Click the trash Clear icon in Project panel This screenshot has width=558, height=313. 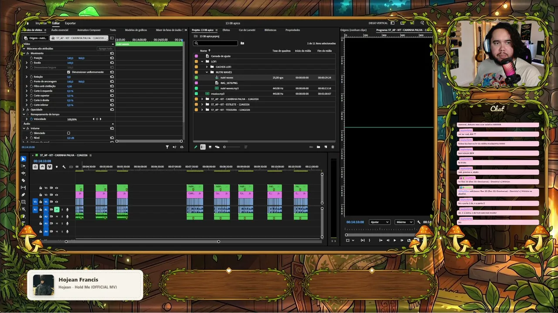click(333, 147)
